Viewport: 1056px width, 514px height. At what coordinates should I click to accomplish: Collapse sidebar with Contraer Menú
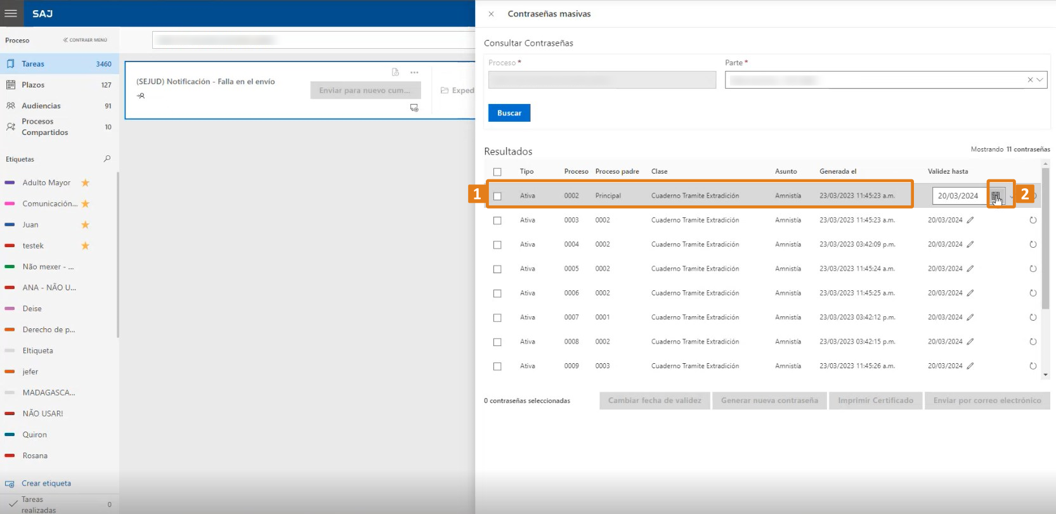coord(85,40)
